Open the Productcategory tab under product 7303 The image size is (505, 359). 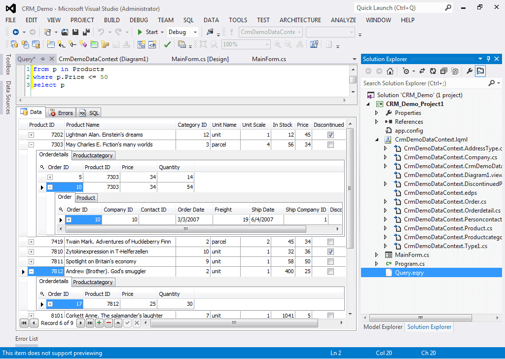point(93,155)
